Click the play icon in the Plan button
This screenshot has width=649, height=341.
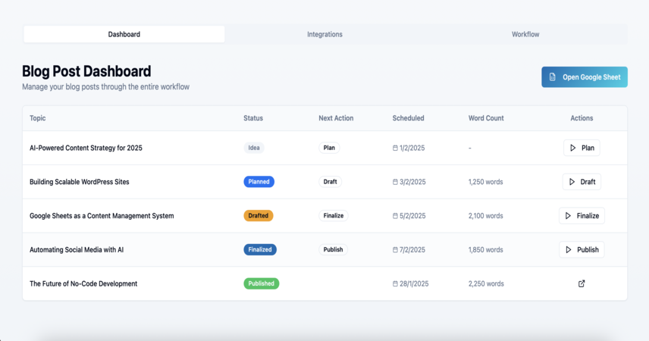(x=573, y=148)
